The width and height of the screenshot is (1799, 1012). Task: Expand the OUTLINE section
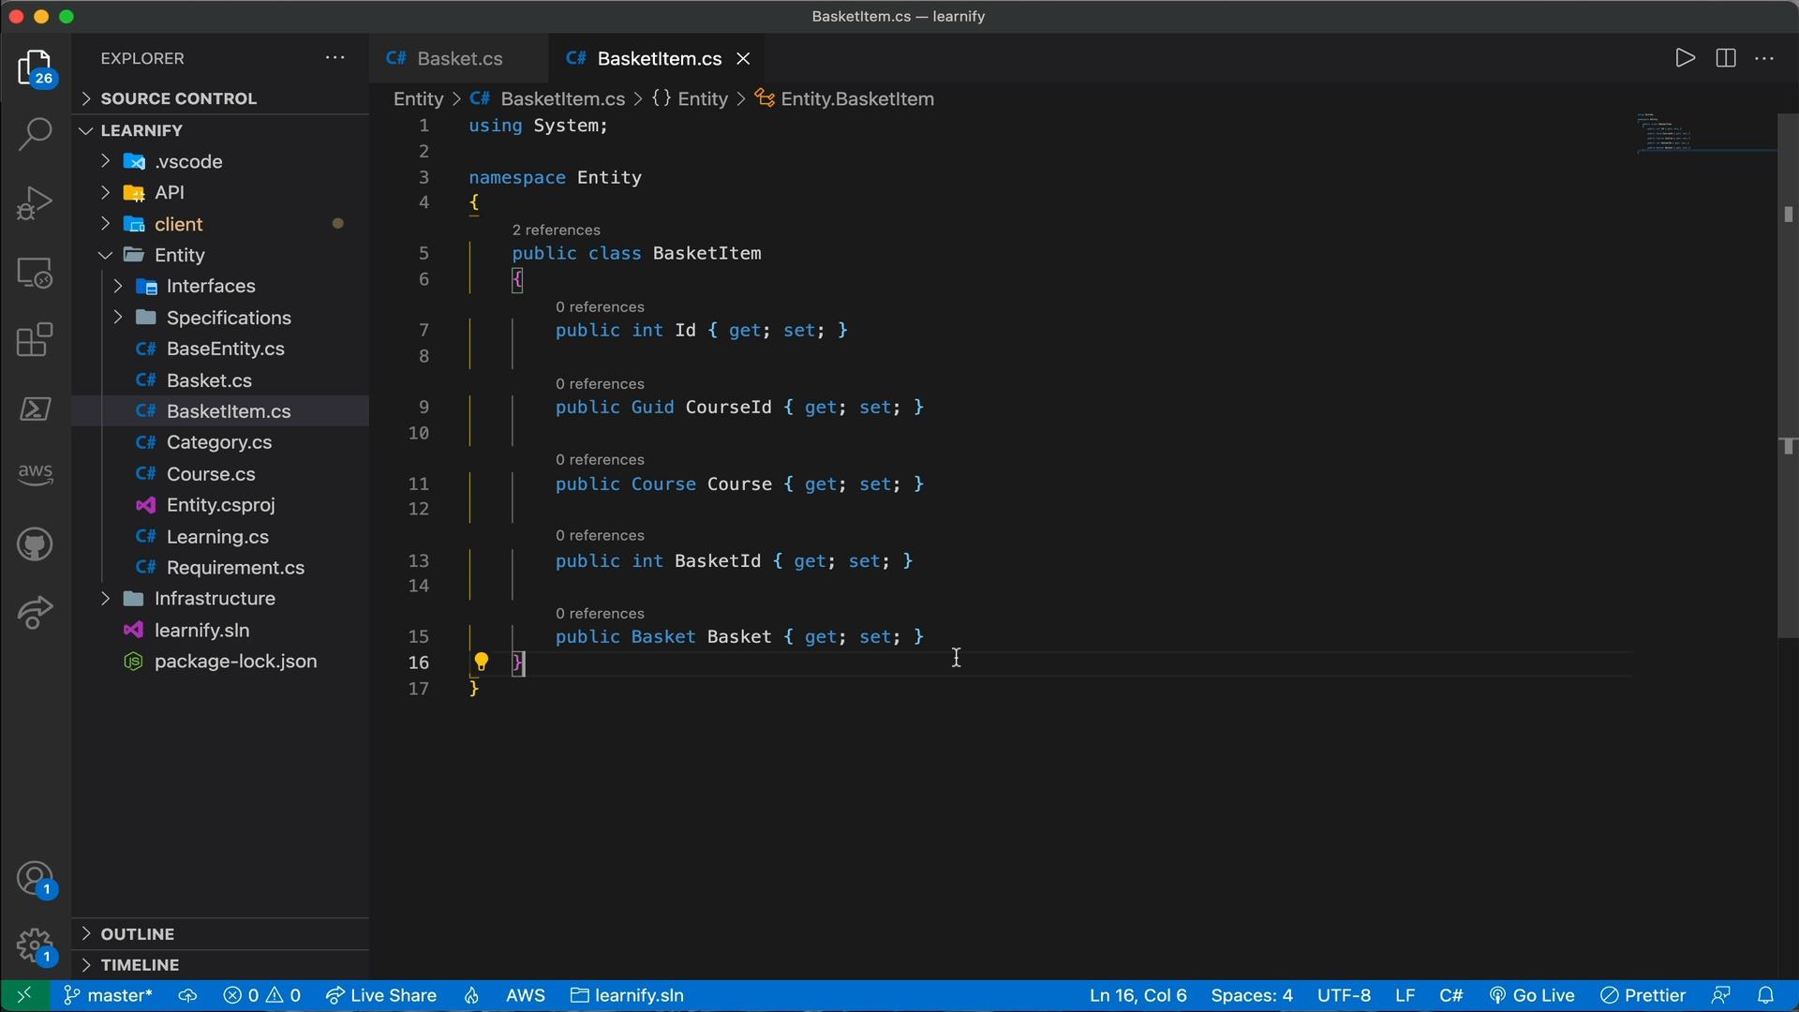tap(137, 933)
